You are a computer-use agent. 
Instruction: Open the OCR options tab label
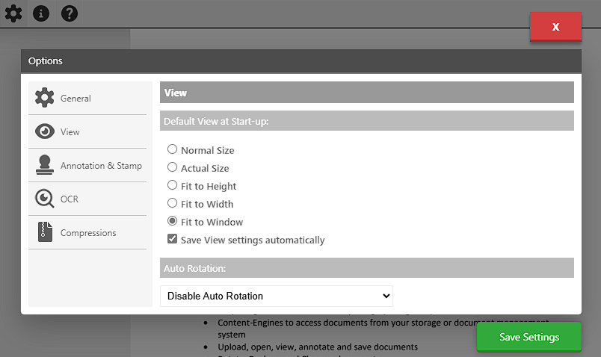click(70, 199)
